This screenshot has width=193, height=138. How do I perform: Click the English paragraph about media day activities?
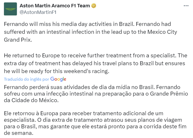90,32
